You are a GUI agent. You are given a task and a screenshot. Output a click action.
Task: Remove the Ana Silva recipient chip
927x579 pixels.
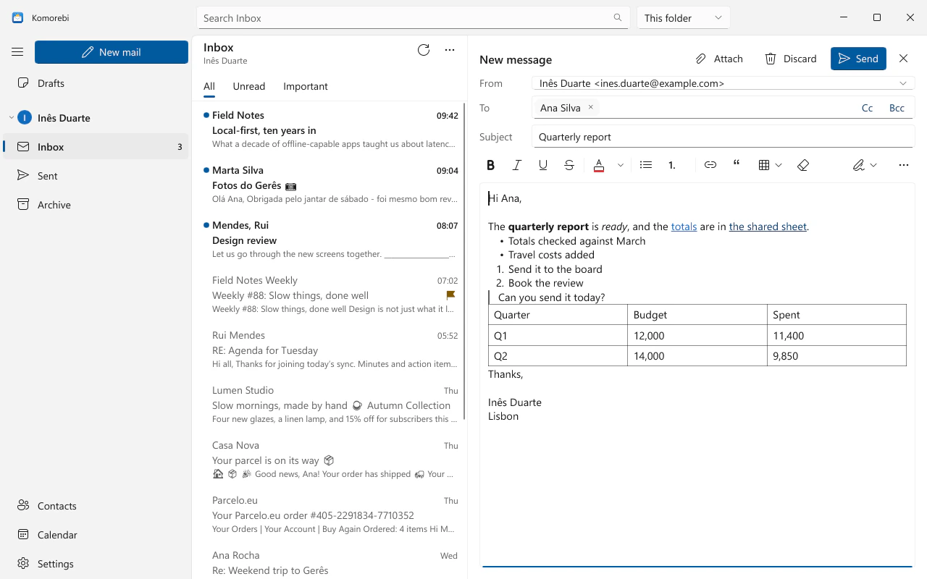[590, 107]
